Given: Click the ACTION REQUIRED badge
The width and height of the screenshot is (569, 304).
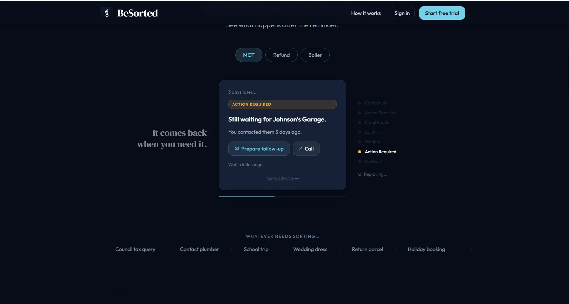Looking at the screenshot, I should tap(282, 104).
